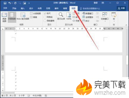Open the 切换窗口 Switch Windows dropdown

(105, 17)
